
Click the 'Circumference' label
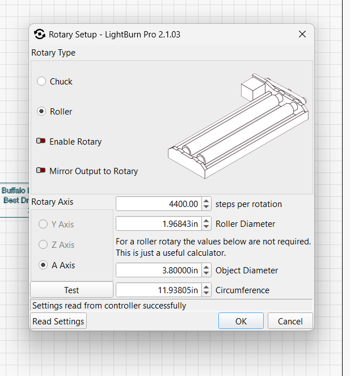242,290
